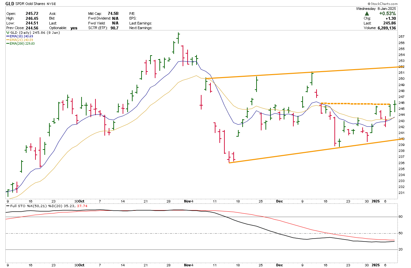The width and height of the screenshot is (411, 268).
Task: Click the 257 price axis label
Action: pos(402,37)
